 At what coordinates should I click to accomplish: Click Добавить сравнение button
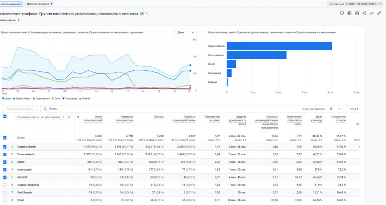click(x=40, y=4)
